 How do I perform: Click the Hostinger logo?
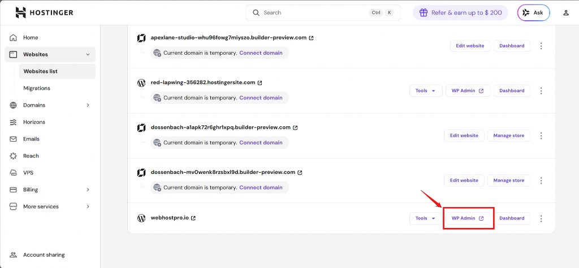point(44,12)
